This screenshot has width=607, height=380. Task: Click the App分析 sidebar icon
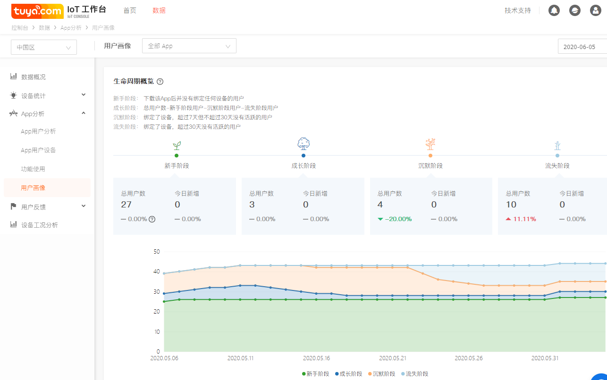tap(14, 114)
